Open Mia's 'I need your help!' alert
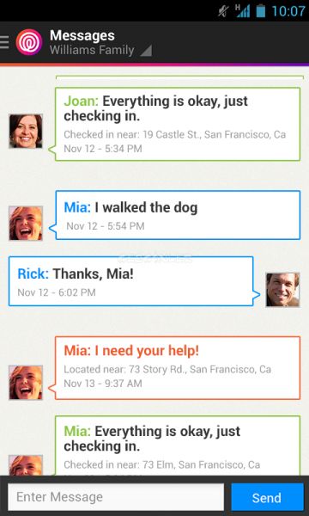The width and height of the screenshot is (309, 516). tap(178, 367)
